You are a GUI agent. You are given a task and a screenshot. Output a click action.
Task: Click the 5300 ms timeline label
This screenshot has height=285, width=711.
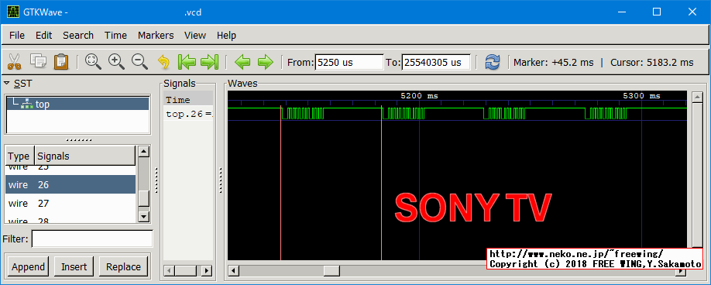point(641,96)
